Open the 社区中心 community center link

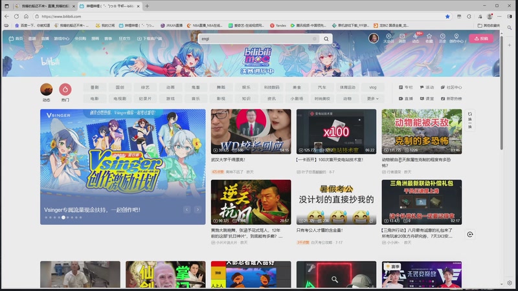[451, 87]
